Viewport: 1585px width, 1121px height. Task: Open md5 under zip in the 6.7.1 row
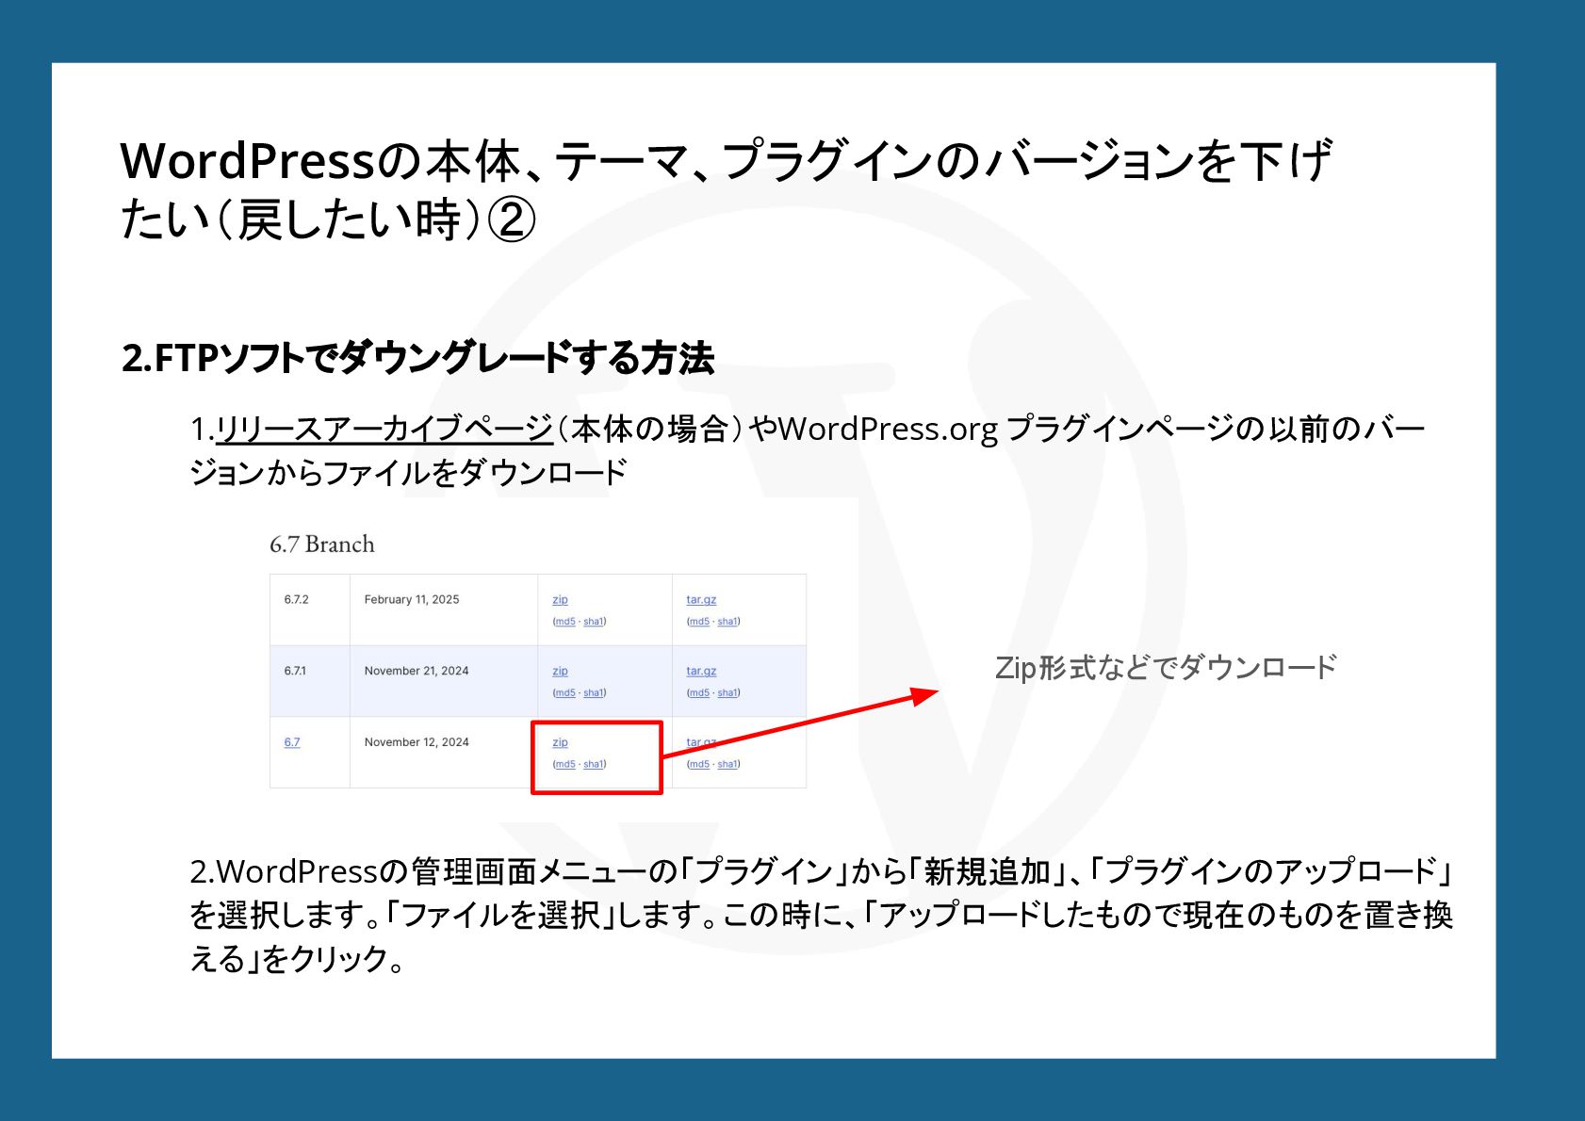[x=565, y=693]
